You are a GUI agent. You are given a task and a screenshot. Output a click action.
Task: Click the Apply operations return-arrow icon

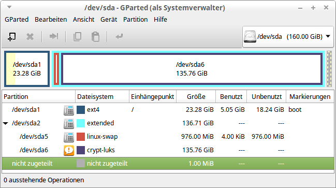(119, 36)
